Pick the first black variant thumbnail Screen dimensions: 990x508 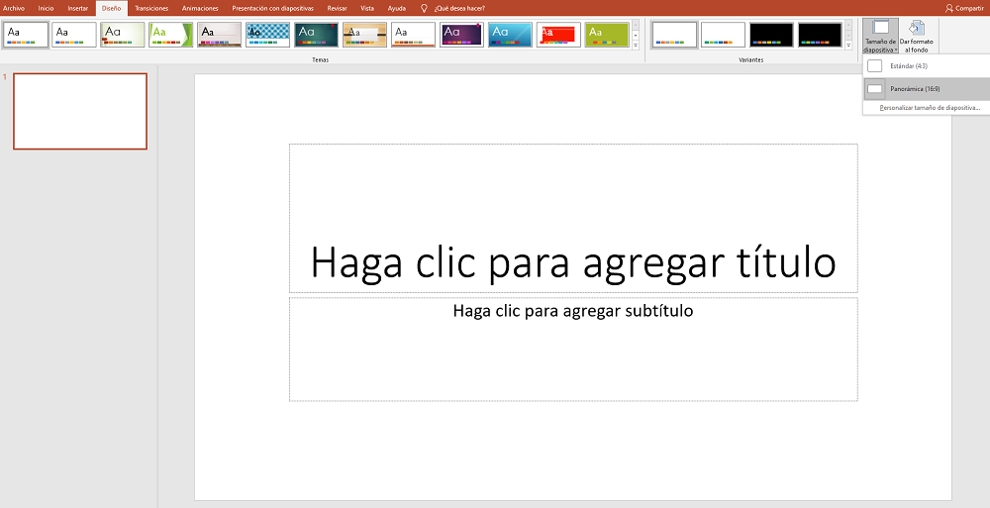click(x=771, y=35)
